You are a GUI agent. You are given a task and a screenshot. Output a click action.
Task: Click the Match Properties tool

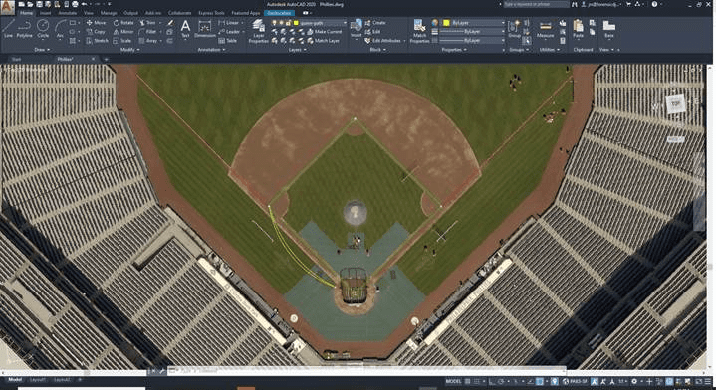(419, 31)
